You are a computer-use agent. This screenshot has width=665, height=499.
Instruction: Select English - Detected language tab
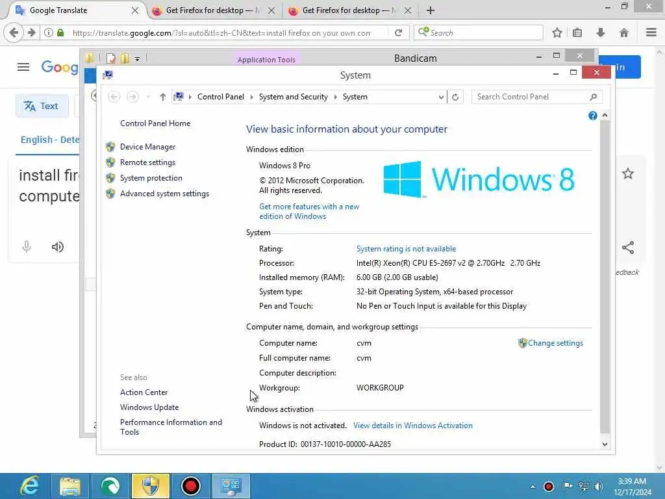[49, 140]
